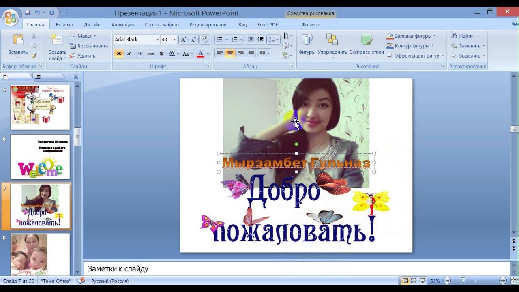Screen dimensions: 519x292
Task: Expand the Shape Outline (Контур фигуры) dropdown
Action: [432, 46]
